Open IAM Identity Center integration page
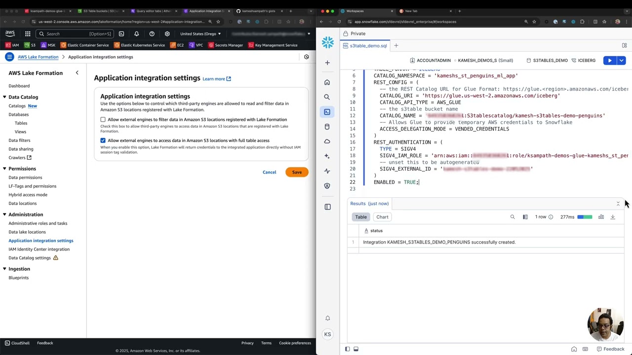The width and height of the screenshot is (632, 355). coord(39,249)
